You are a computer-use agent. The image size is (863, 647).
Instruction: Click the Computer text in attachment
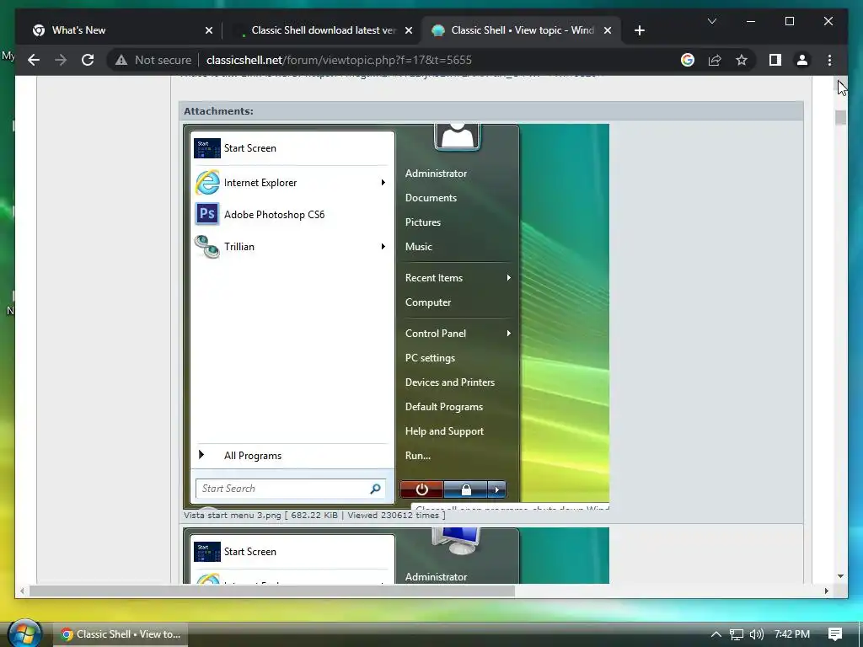[427, 302]
